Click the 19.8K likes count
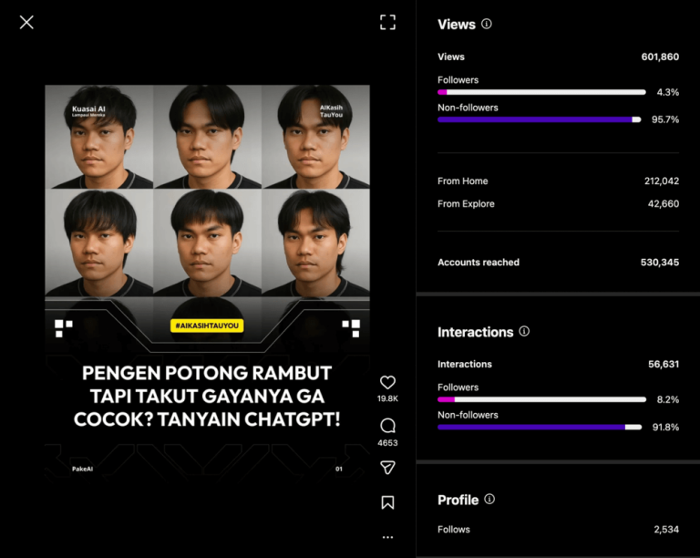This screenshot has width=700, height=558. point(387,398)
